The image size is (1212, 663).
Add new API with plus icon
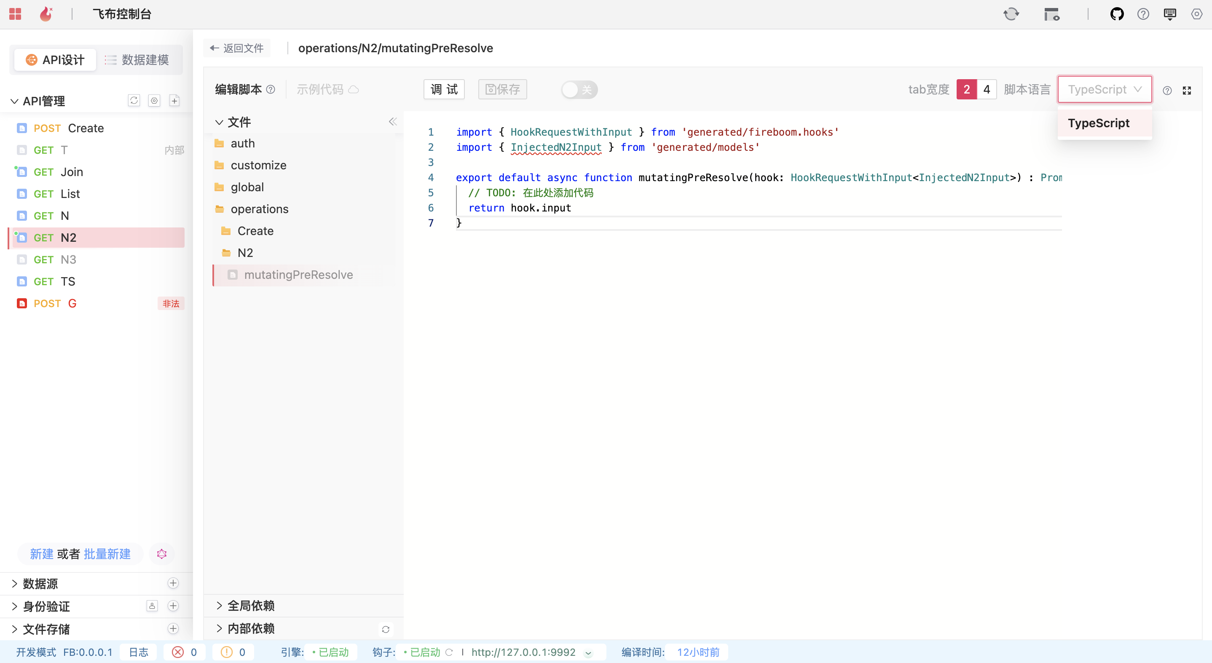[x=174, y=100]
